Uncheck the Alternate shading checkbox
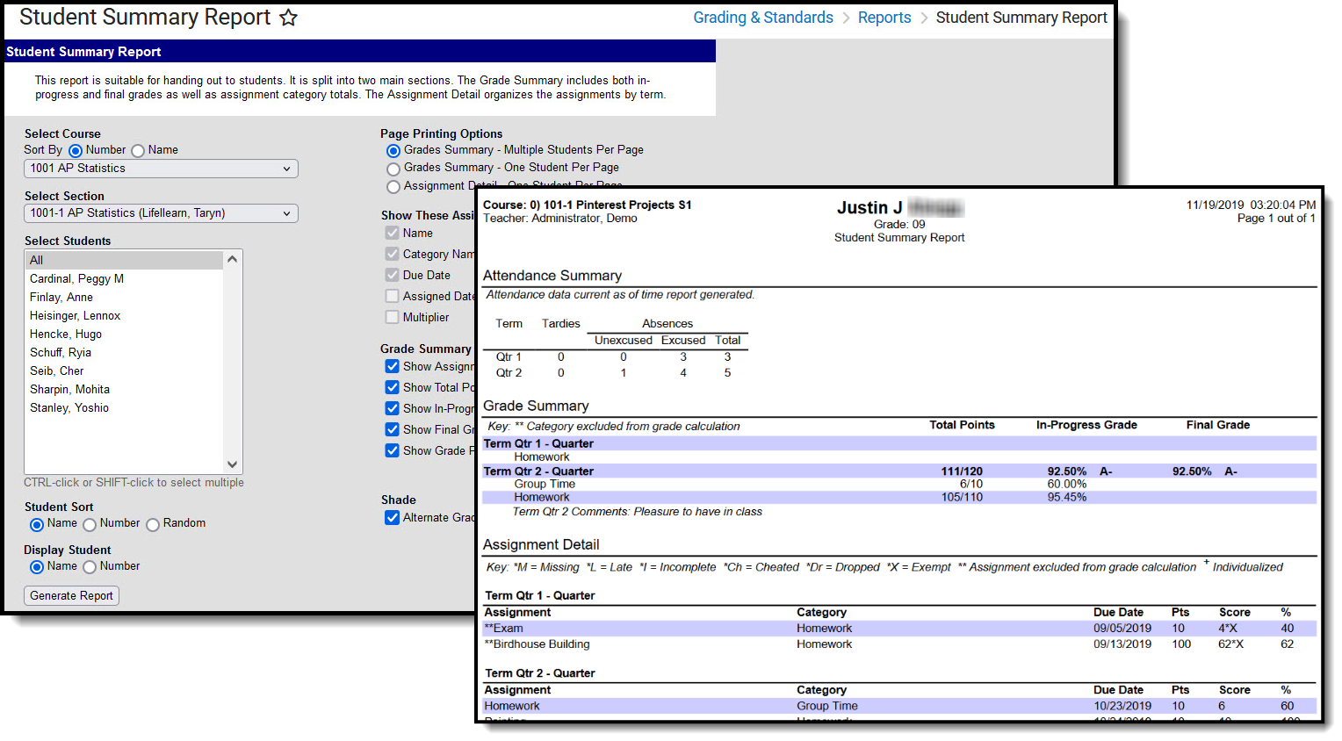This screenshot has height=741, width=1342. coord(393,518)
